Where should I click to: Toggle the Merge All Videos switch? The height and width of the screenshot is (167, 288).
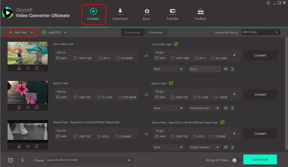point(236,160)
